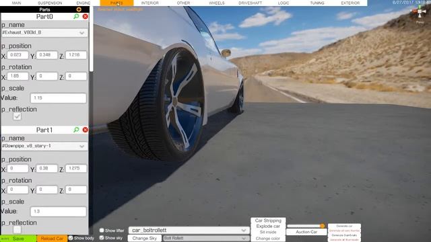Click the Change Sky button
This screenshot has height=242, width=431.
pos(145,238)
